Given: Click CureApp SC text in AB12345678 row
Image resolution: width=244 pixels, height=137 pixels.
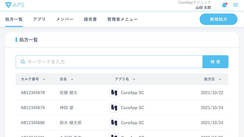Looking at the screenshot, I should 132,92.
